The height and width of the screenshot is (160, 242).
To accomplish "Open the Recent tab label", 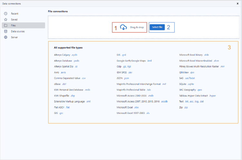I will click(15, 14).
